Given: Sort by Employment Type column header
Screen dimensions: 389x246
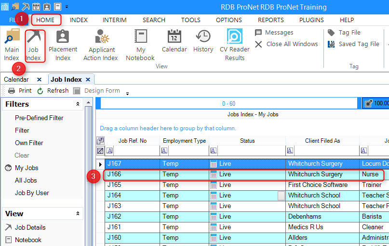Looking at the screenshot, I should pos(184,141).
